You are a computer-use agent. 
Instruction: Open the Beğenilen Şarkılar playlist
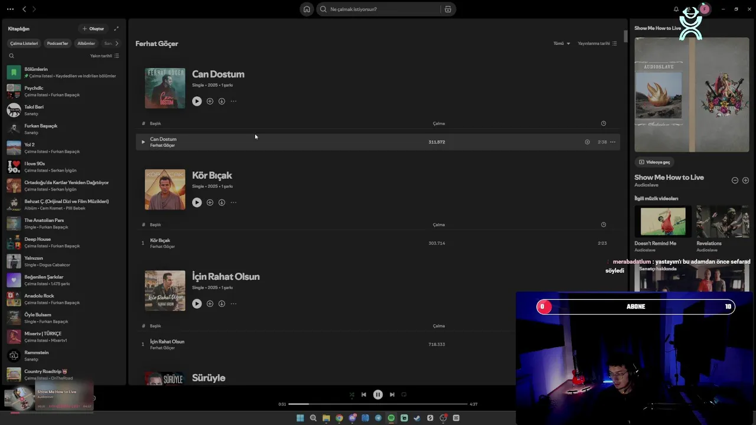pos(64,280)
